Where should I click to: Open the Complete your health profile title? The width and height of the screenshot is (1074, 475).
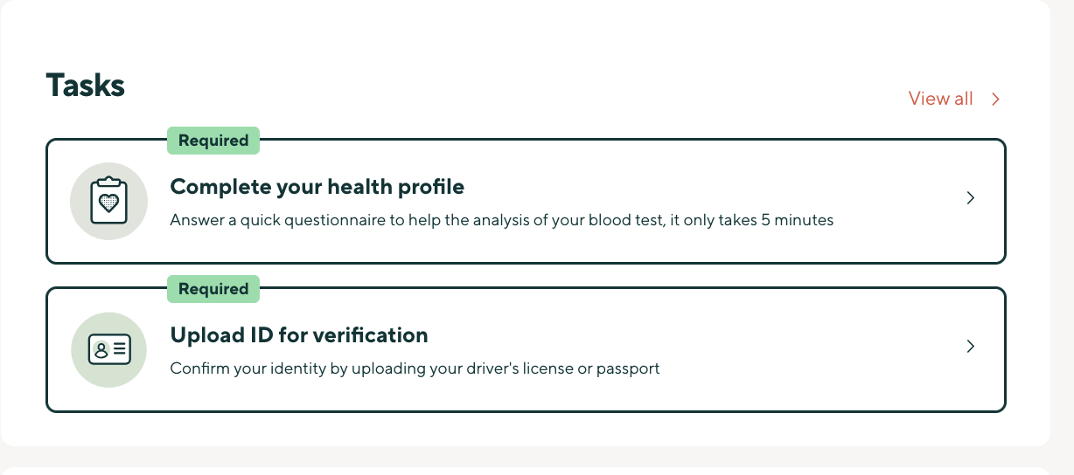(317, 187)
